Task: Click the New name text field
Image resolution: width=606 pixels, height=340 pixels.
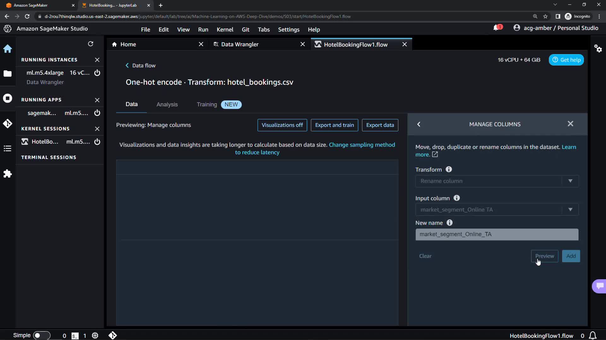Action: pyautogui.click(x=497, y=235)
